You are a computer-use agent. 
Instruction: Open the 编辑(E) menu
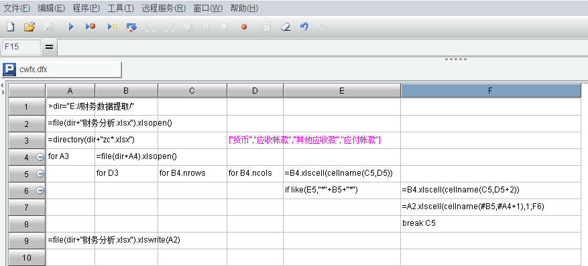(52, 8)
